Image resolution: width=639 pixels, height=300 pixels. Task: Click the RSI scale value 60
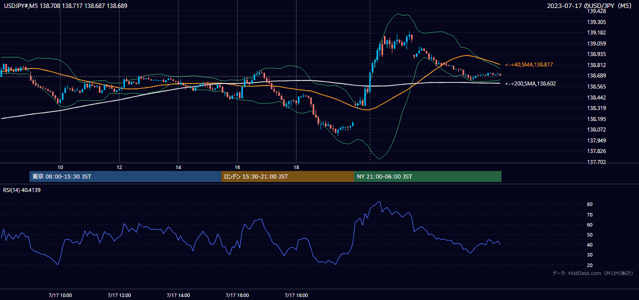point(589,224)
